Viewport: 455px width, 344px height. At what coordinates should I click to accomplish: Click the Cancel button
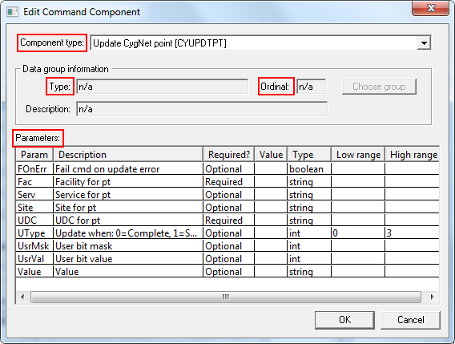point(411,320)
